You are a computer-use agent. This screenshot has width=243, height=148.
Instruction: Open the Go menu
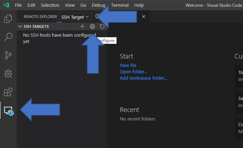tap(83, 5)
